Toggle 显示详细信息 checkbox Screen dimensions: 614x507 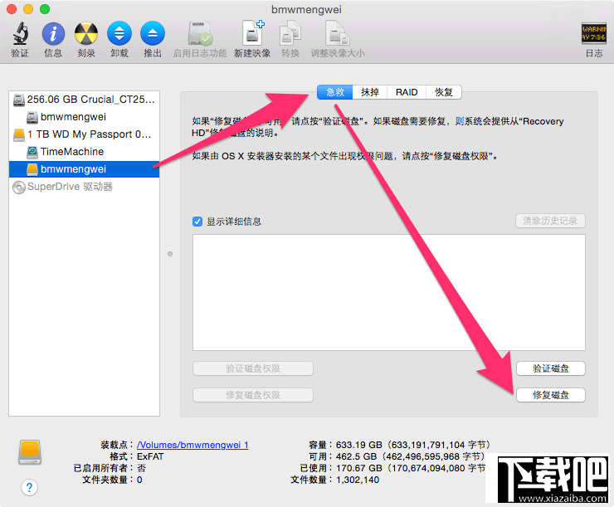(197, 222)
